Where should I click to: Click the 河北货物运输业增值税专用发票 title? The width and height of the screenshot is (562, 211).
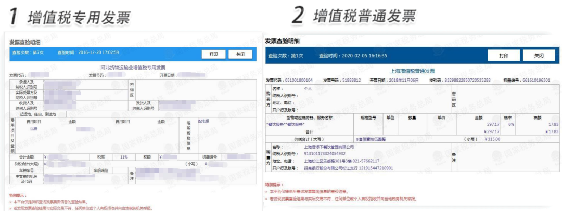click(132, 67)
